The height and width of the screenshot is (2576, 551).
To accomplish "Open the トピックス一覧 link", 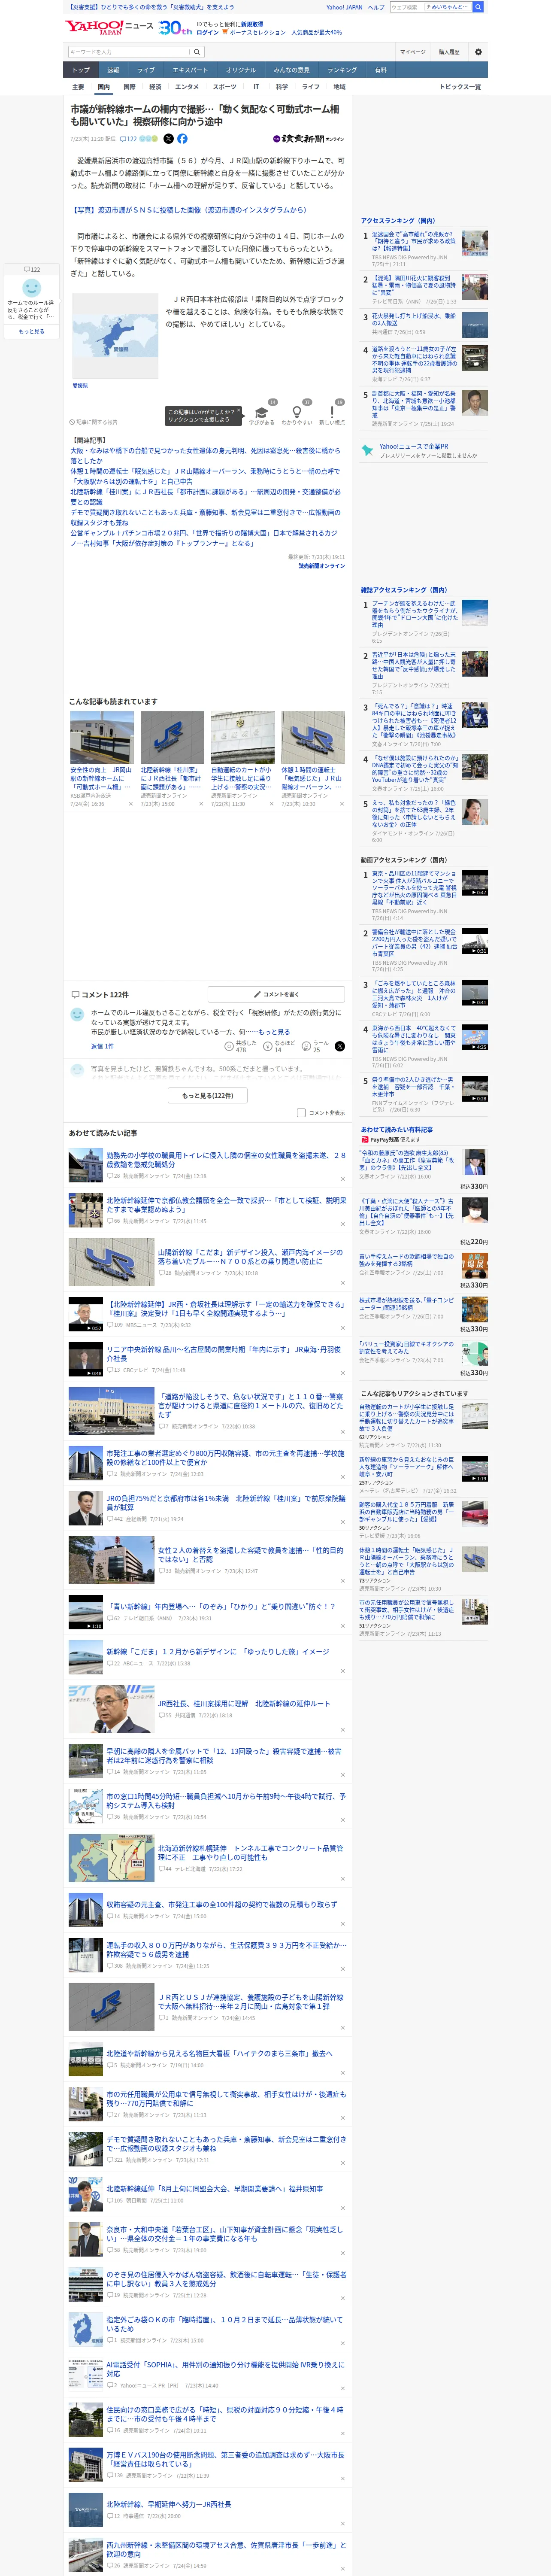I will [x=460, y=87].
